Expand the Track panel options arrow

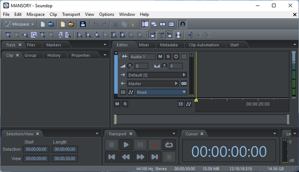pos(105,44)
